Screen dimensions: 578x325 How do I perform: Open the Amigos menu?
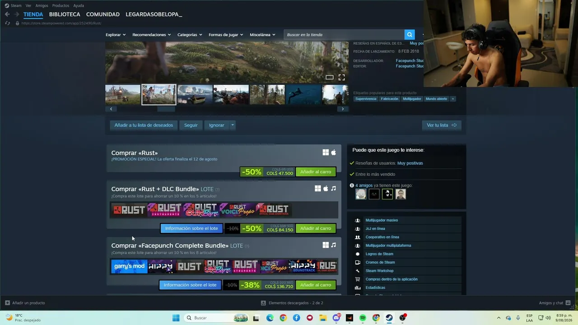(x=42, y=6)
